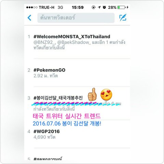Tap the blue back arrow

pyautogui.click(x=29, y=18)
